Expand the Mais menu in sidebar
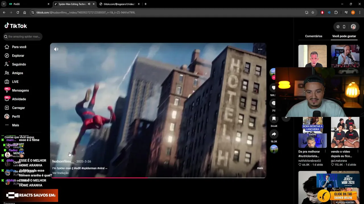 (15, 125)
